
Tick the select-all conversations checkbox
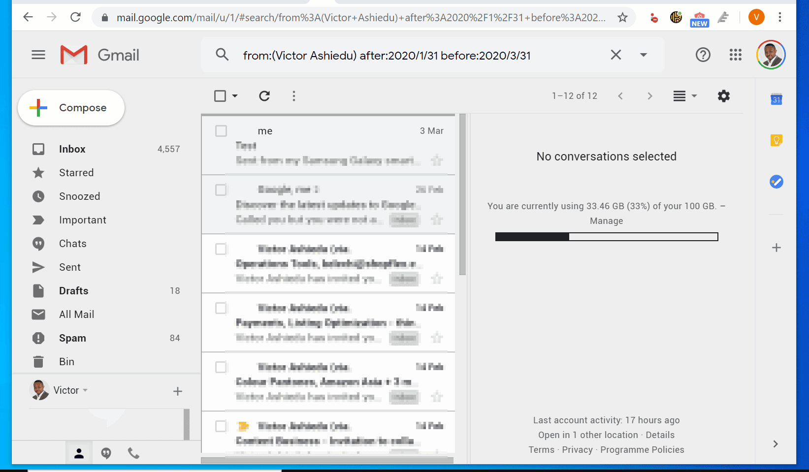pyautogui.click(x=219, y=96)
